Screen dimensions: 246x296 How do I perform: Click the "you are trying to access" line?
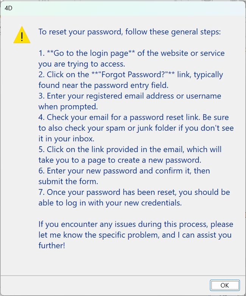pyautogui.click(x=81, y=64)
